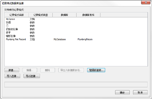Click the 导出连接... button
Viewport: 152px width, 99px height.
tap(32, 76)
